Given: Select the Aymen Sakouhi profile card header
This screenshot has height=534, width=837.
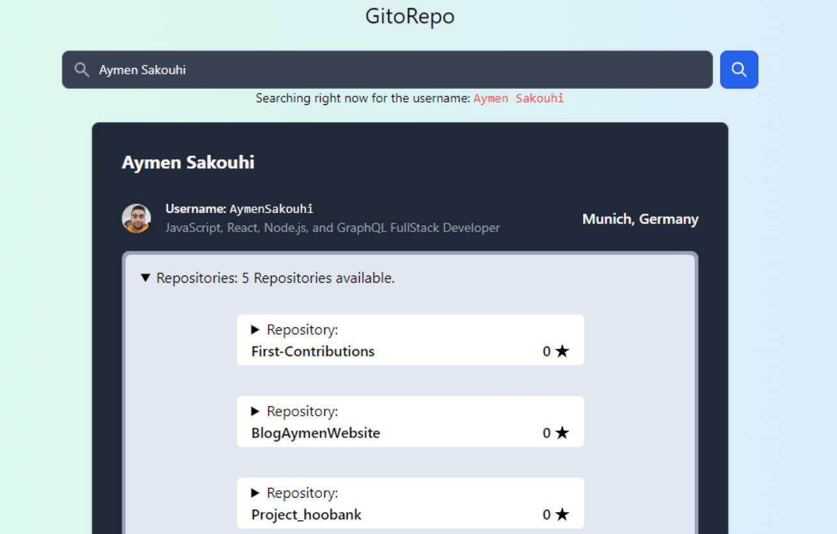Looking at the screenshot, I should pyautogui.click(x=187, y=162).
